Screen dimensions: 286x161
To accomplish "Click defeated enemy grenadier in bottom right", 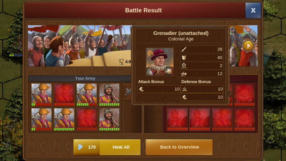I will [244, 119].
